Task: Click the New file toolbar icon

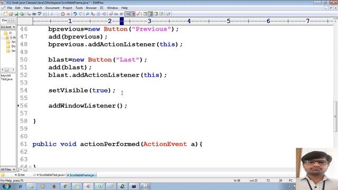Action: [x=5, y=14]
